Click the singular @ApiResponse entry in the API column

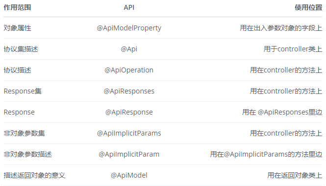[129, 112]
